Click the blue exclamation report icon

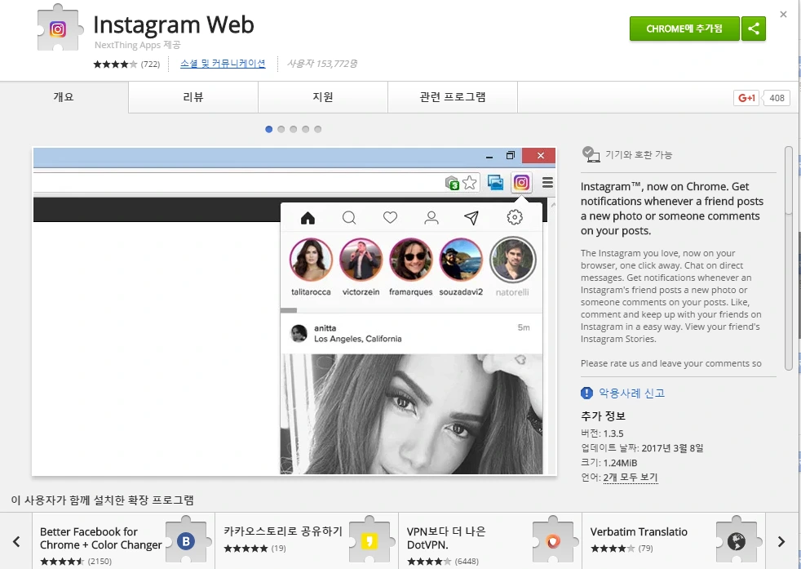tap(586, 393)
